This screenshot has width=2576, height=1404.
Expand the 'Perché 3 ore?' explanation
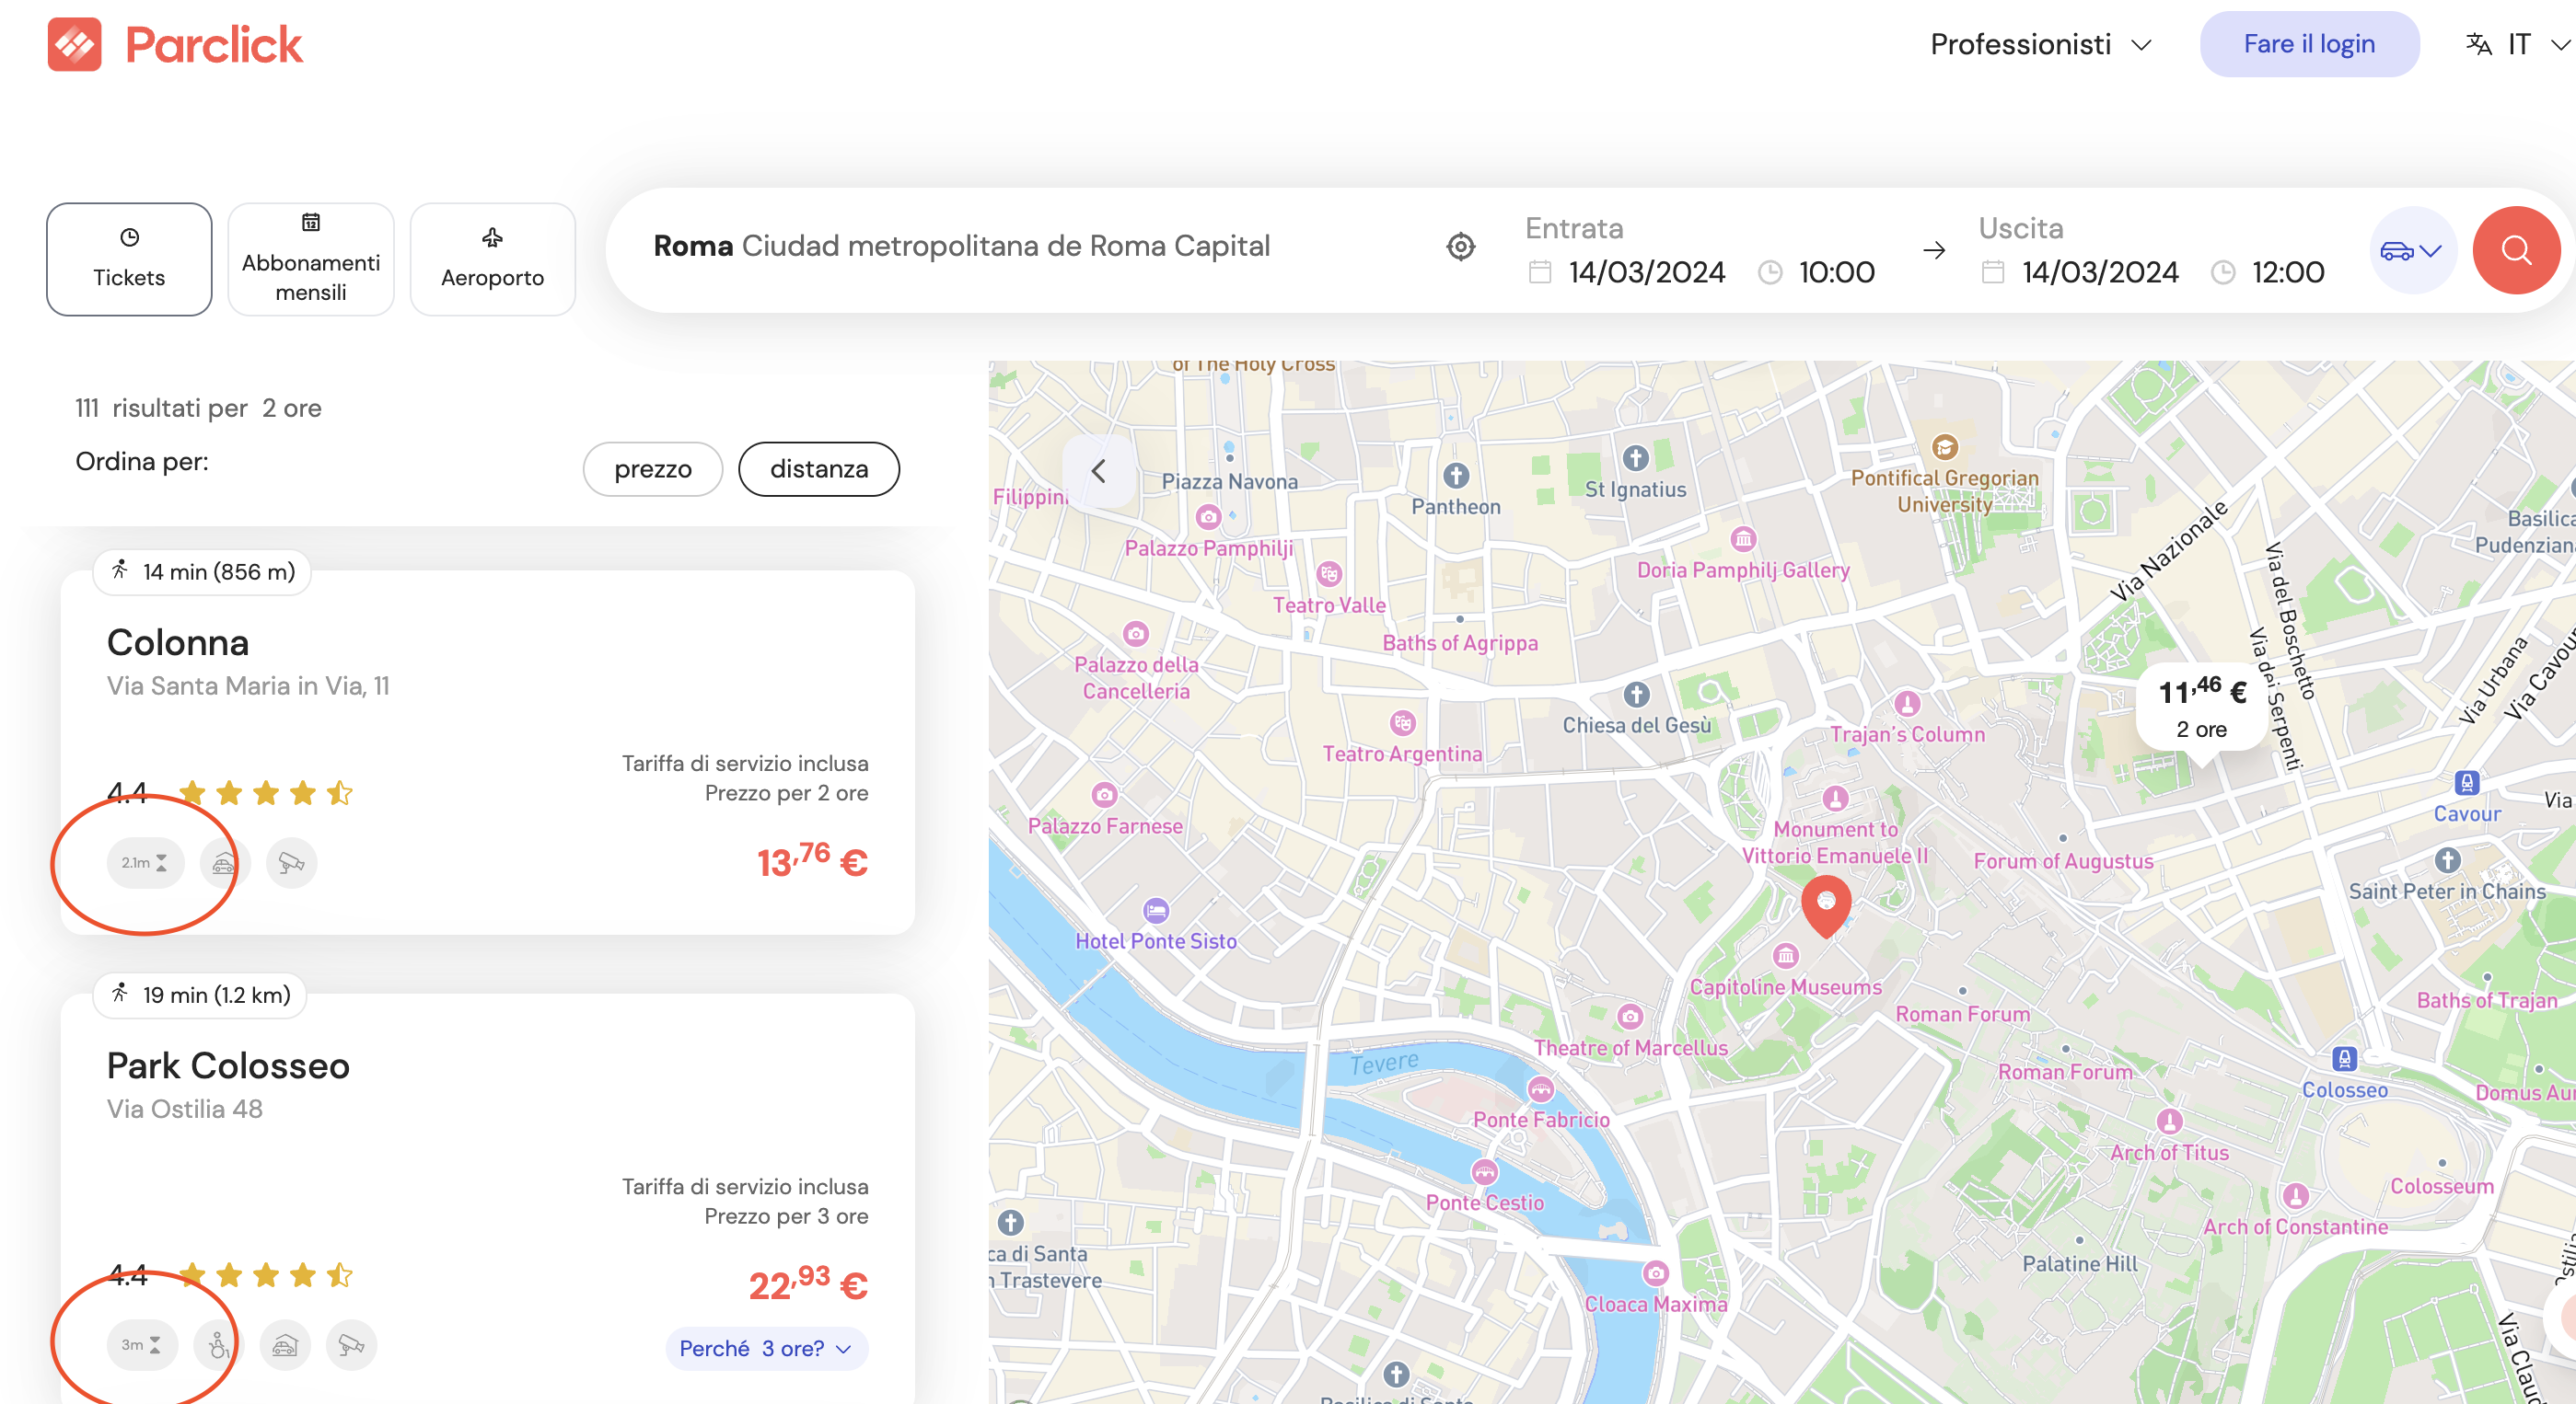tap(765, 1348)
